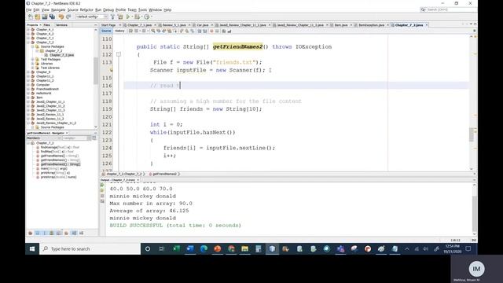Screen dimensions: 503x283
Task: Click the Profile Project toolbar icon
Action: pyautogui.click(x=147, y=17)
